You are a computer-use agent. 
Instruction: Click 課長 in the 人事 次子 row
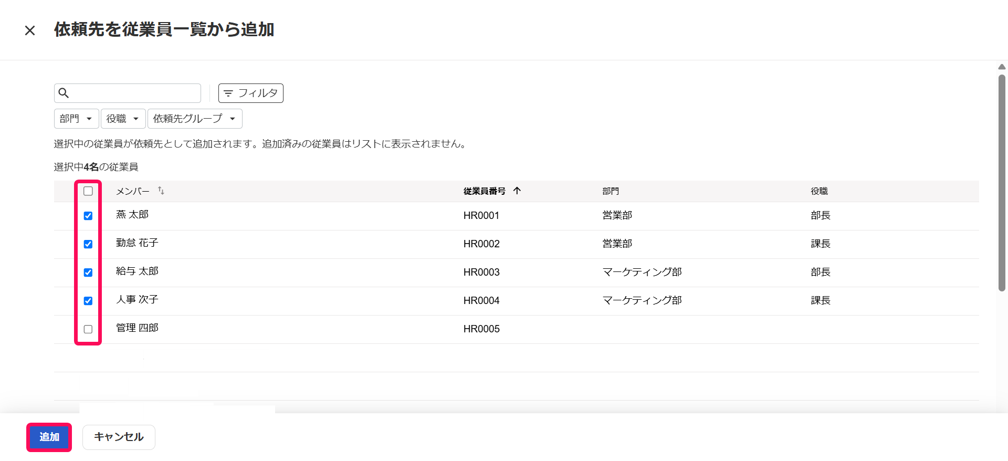(x=821, y=300)
